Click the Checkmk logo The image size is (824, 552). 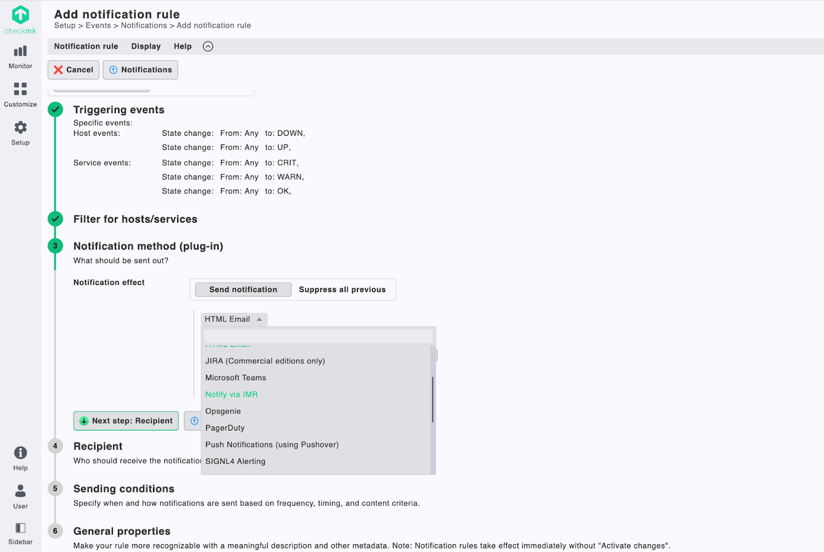click(20, 20)
